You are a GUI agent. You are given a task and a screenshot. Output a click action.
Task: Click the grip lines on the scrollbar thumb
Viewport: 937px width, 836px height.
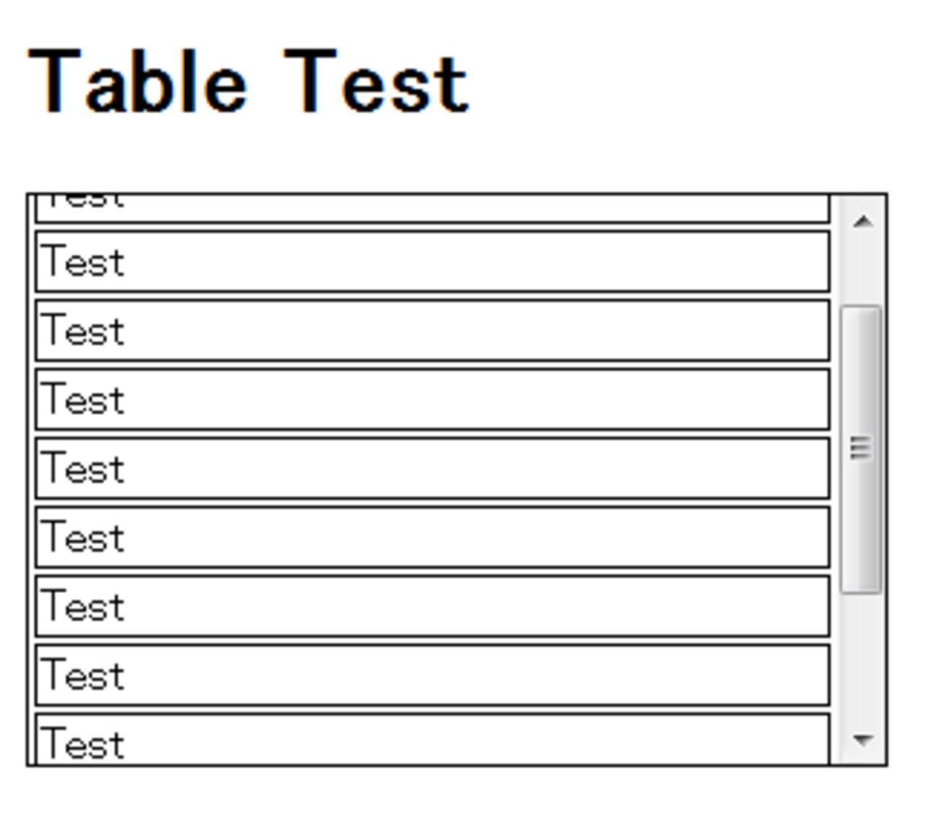(x=861, y=448)
